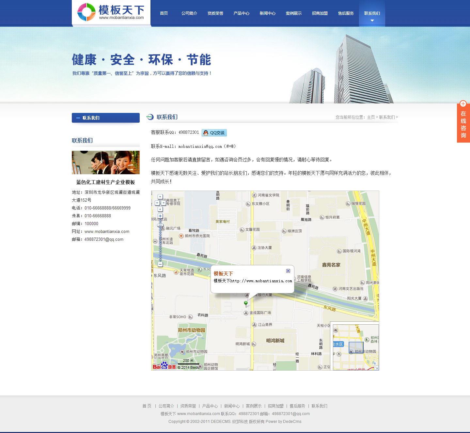470x433 pixels.
Task: Pan the map left with the arrow
Action: 157,203
